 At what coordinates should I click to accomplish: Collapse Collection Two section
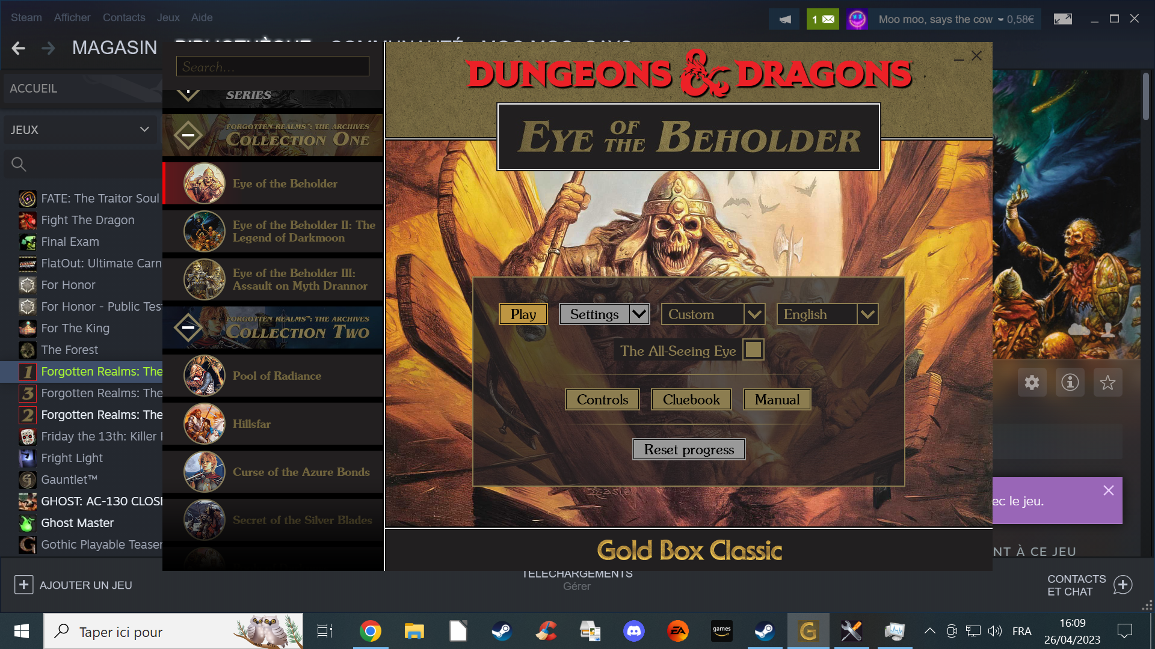coord(188,328)
